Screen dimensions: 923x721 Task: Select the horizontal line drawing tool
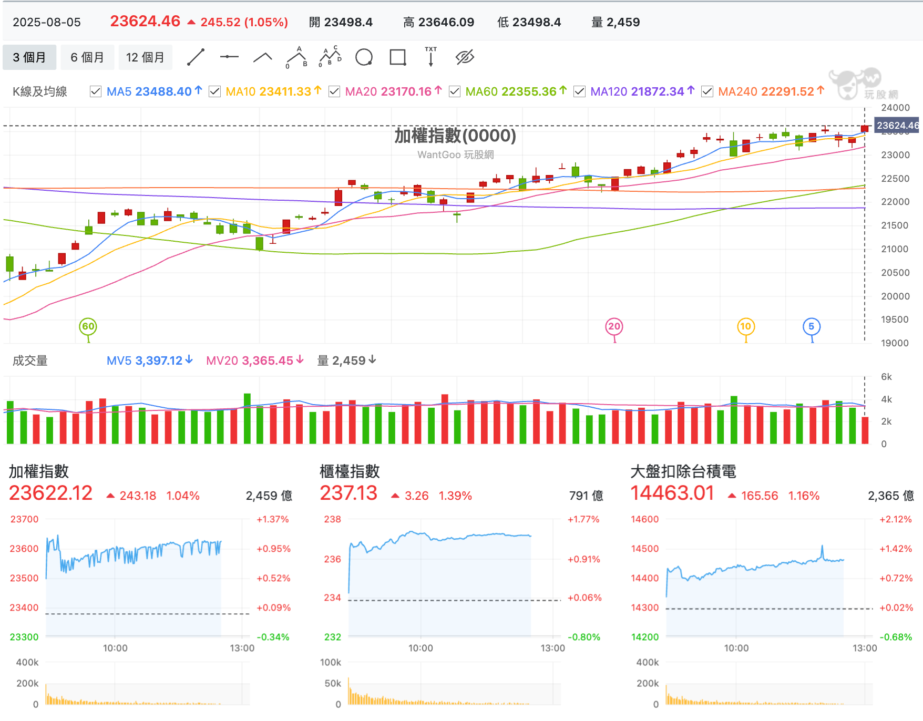point(229,57)
